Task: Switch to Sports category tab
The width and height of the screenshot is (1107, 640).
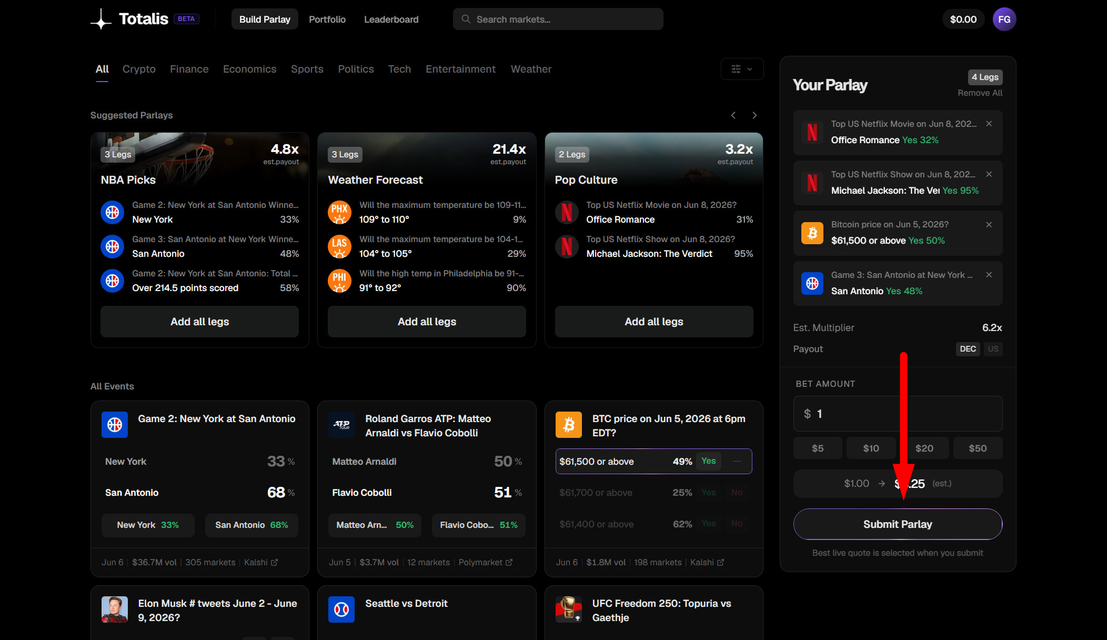Action: [307, 69]
